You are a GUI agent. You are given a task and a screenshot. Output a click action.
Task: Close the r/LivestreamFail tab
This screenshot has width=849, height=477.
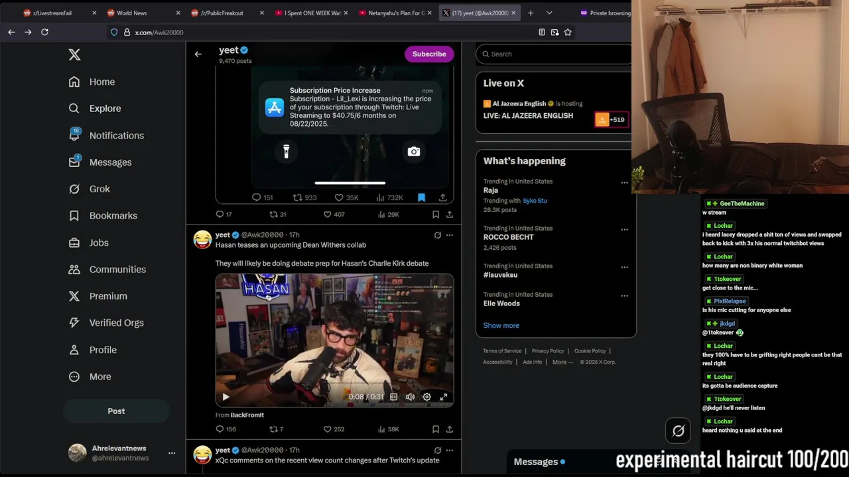[94, 13]
